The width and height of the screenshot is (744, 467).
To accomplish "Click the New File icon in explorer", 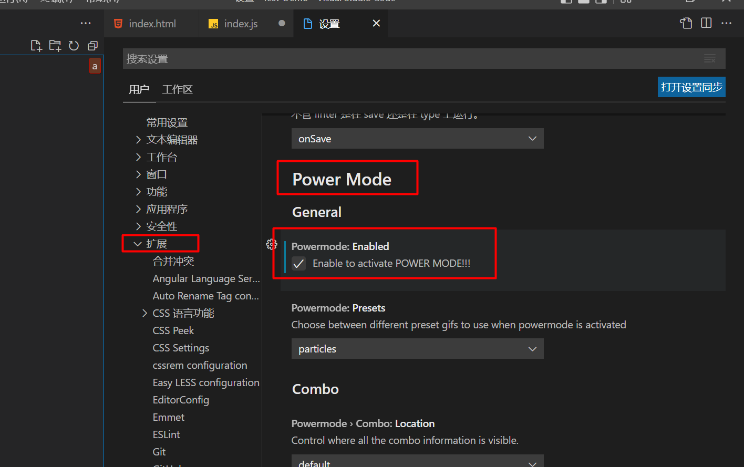I will pyautogui.click(x=36, y=46).
